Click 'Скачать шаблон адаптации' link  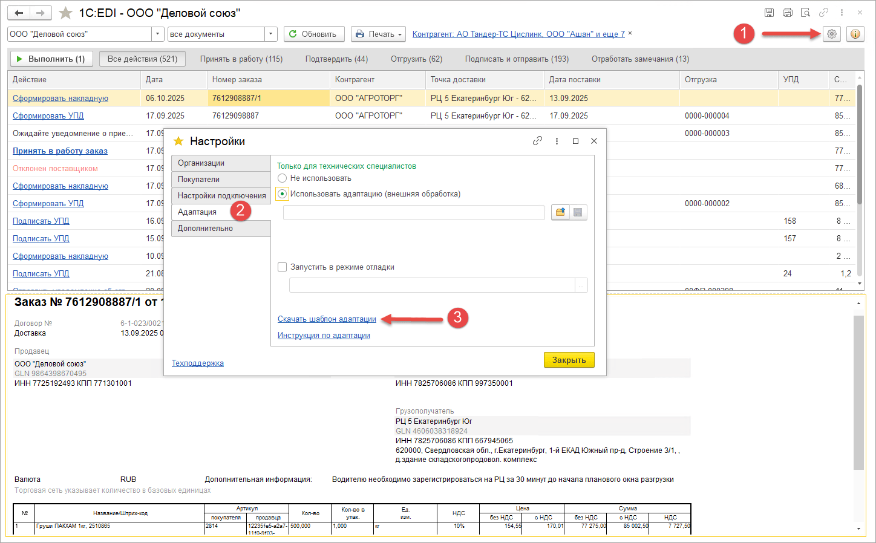327,319
